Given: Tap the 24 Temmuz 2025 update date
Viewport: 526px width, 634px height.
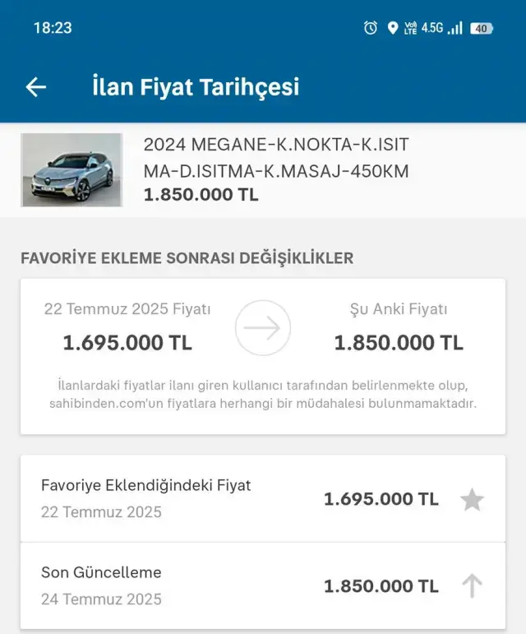Looking at the screenshot, I should [101, 599].
